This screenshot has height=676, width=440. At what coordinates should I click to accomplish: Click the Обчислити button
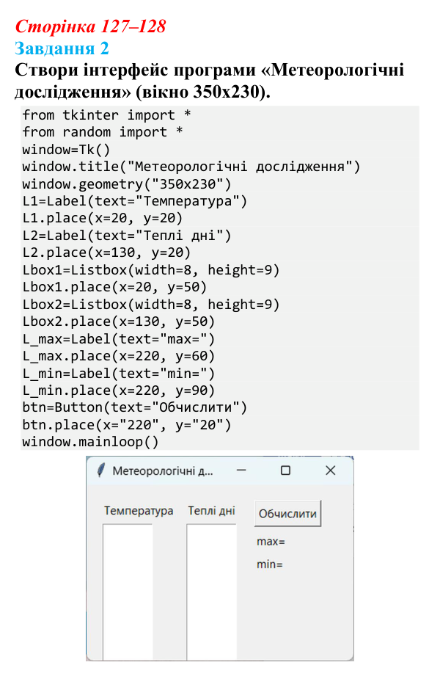(x=287, y=513)
